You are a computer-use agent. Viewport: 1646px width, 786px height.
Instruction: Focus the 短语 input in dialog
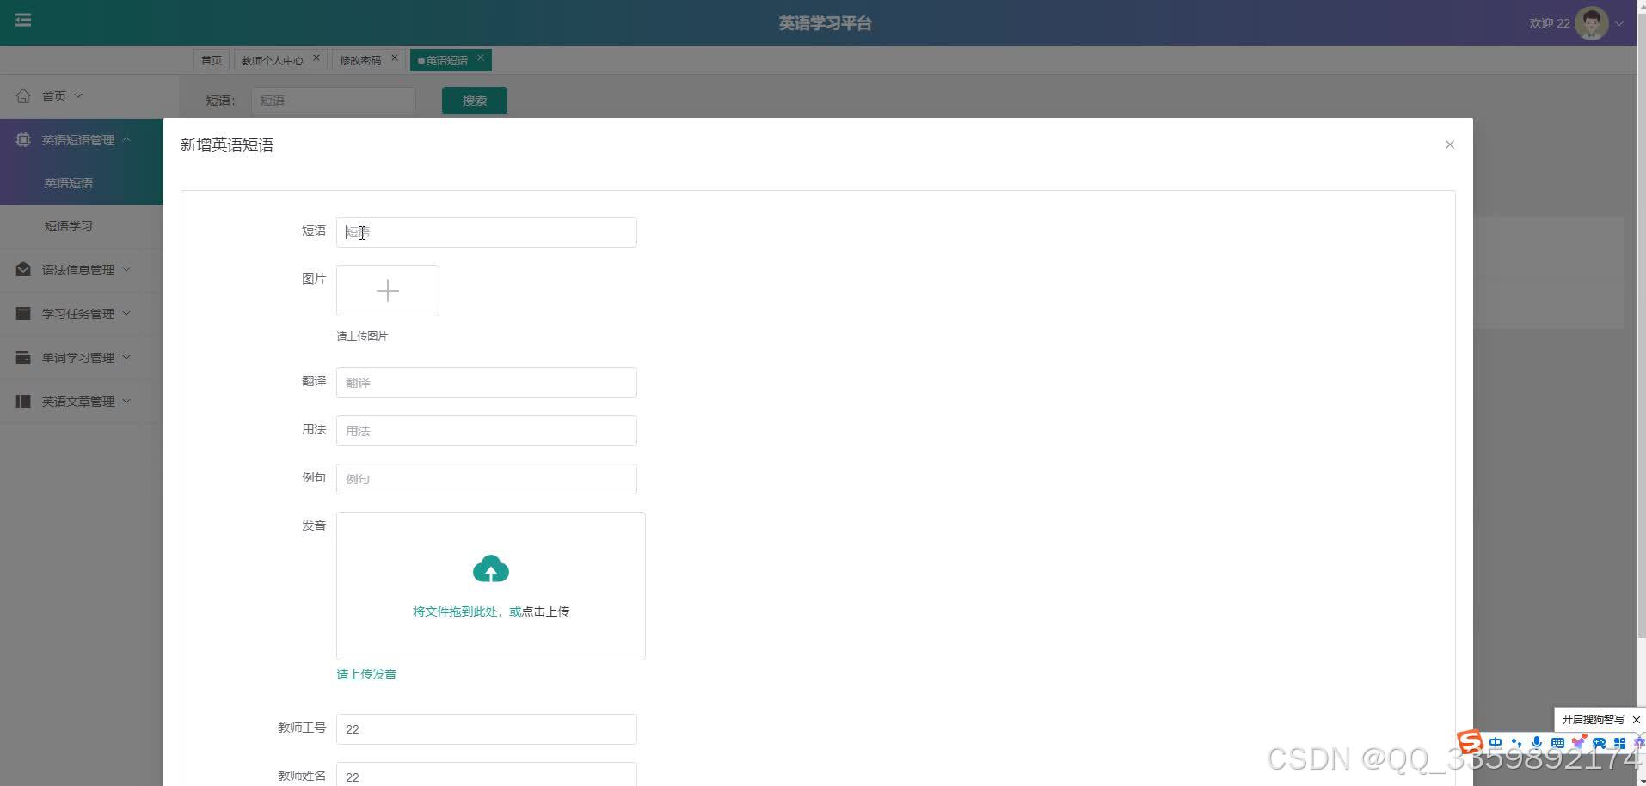point(487,232)
